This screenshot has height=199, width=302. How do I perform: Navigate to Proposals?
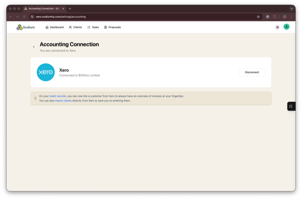[x=114, y=27]
